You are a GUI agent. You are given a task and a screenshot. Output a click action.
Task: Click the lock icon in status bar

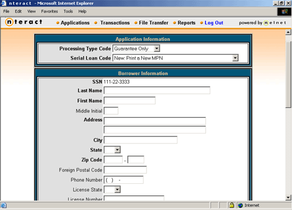click(231, 205)
